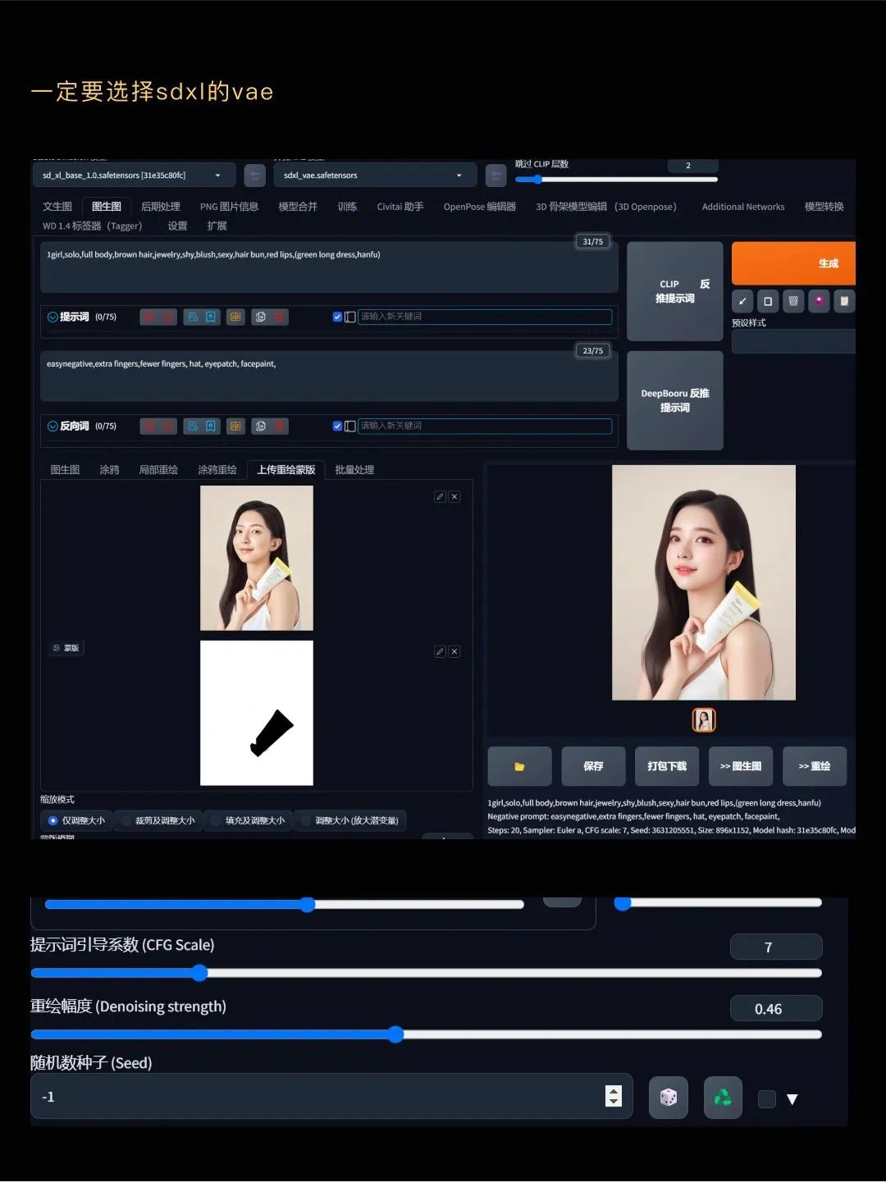Click the 打包下载 button
The image size is (886, 1182).
667,766
